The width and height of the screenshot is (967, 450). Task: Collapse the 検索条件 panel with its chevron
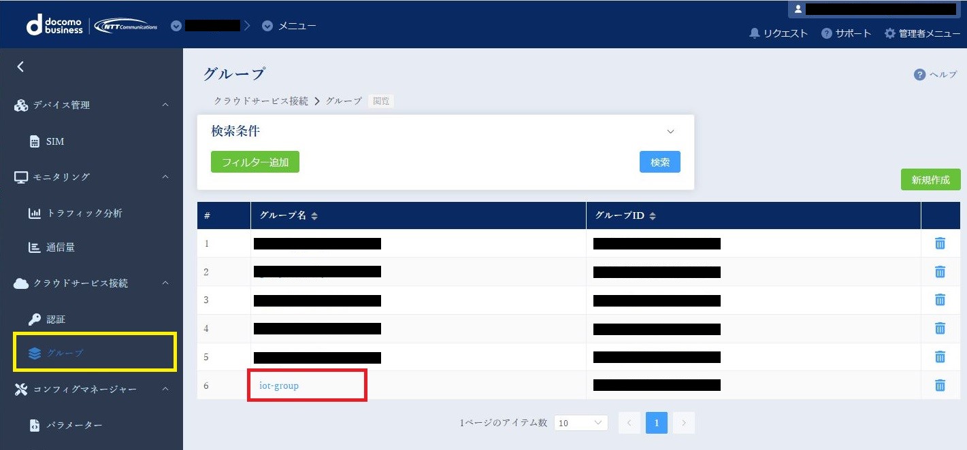point(670,131)
